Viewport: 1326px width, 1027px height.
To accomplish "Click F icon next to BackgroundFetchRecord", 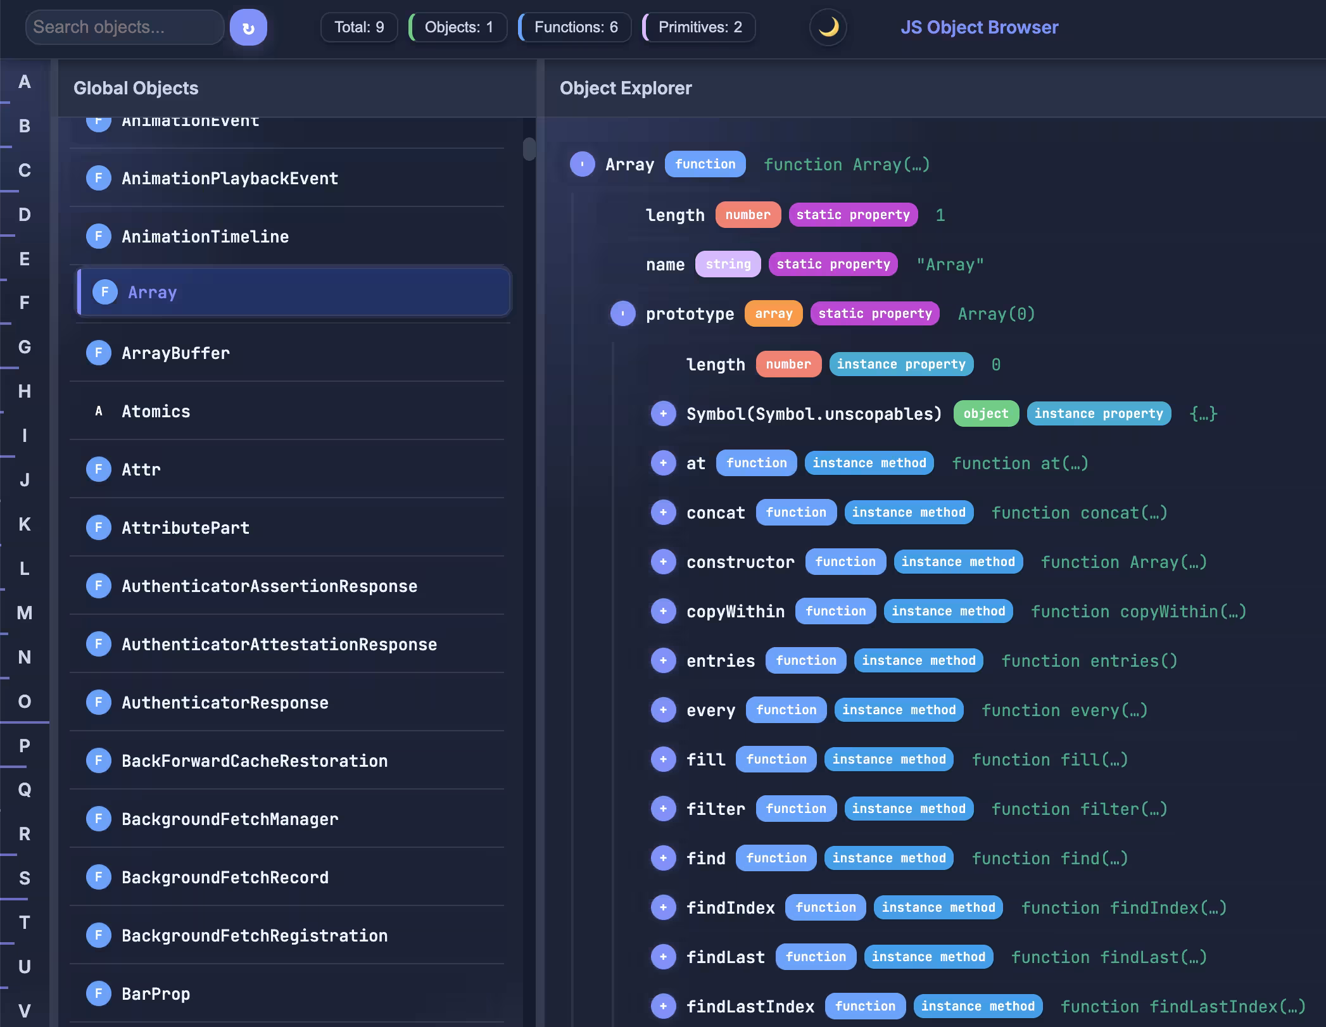I will [x=98, y=877].
